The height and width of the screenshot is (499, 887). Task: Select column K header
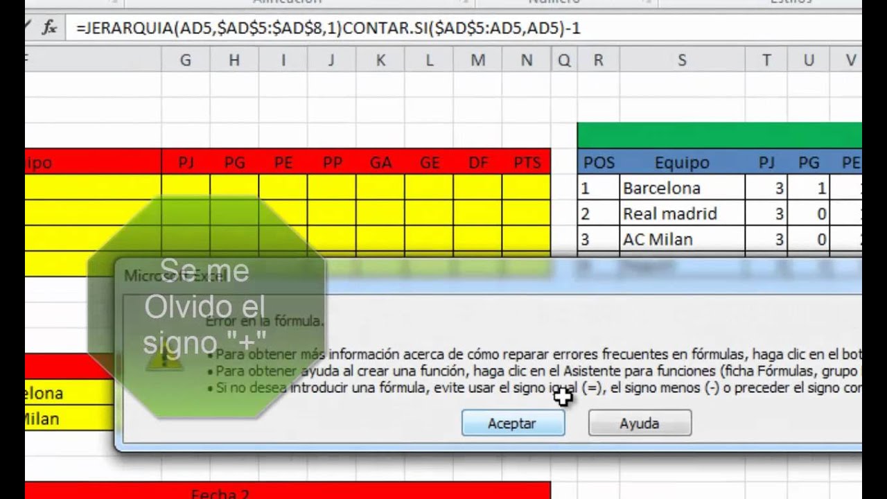[380, 60]
